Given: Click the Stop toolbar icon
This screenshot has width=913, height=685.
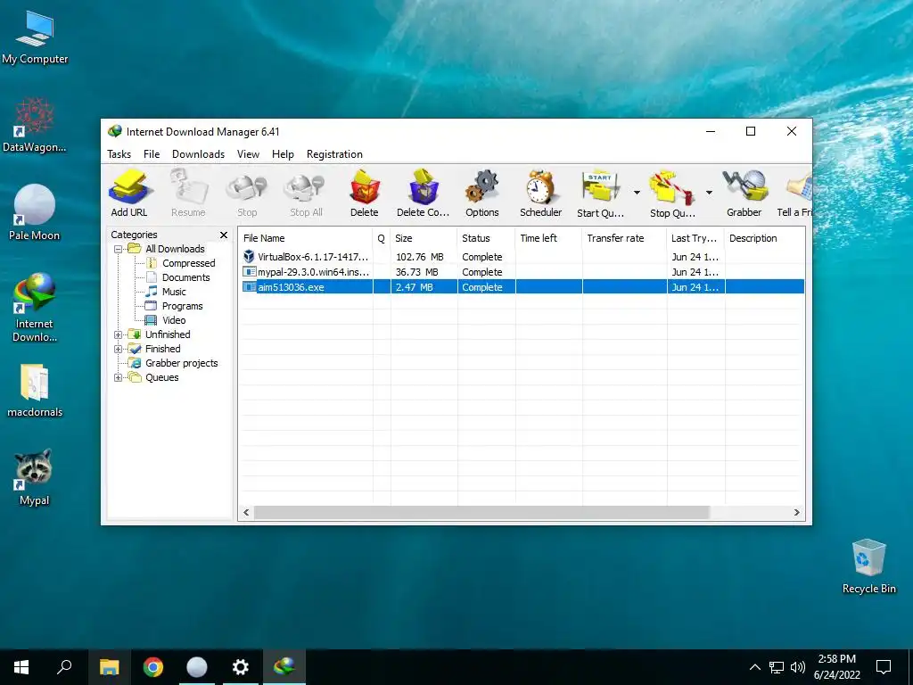Looking at the screenshot, I should coord(247,194).
